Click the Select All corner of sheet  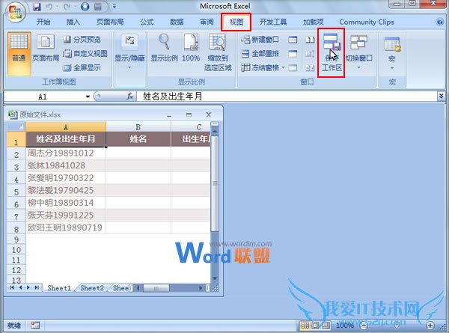(16, 126)
